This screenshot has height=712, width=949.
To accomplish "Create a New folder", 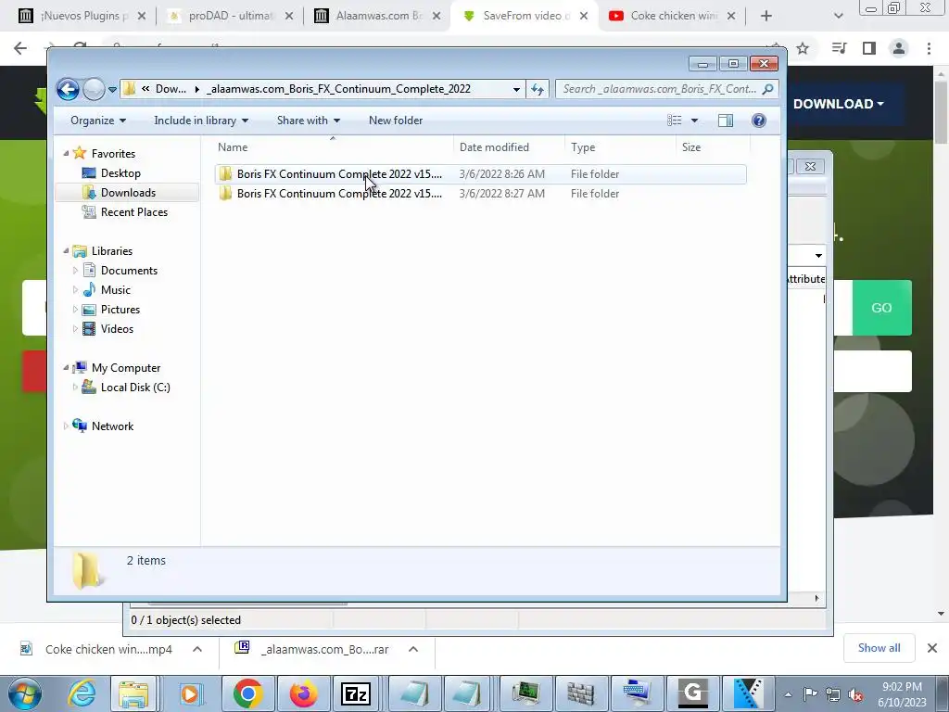I will [396, 121].
